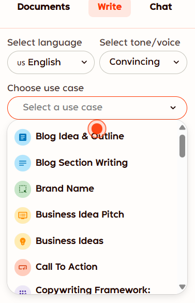Switch to the Chat tab

pos(161,7)
